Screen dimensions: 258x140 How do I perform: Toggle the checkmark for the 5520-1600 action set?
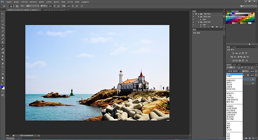tap(193, 17)
